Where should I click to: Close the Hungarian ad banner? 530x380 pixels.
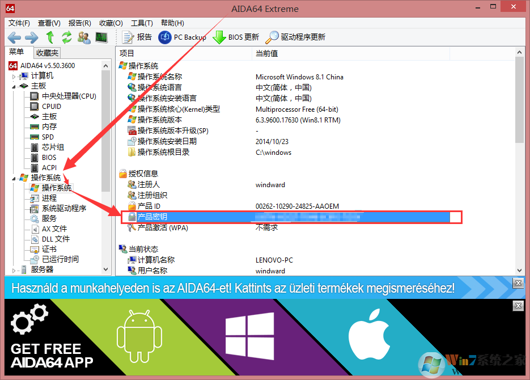coord(518,284)
